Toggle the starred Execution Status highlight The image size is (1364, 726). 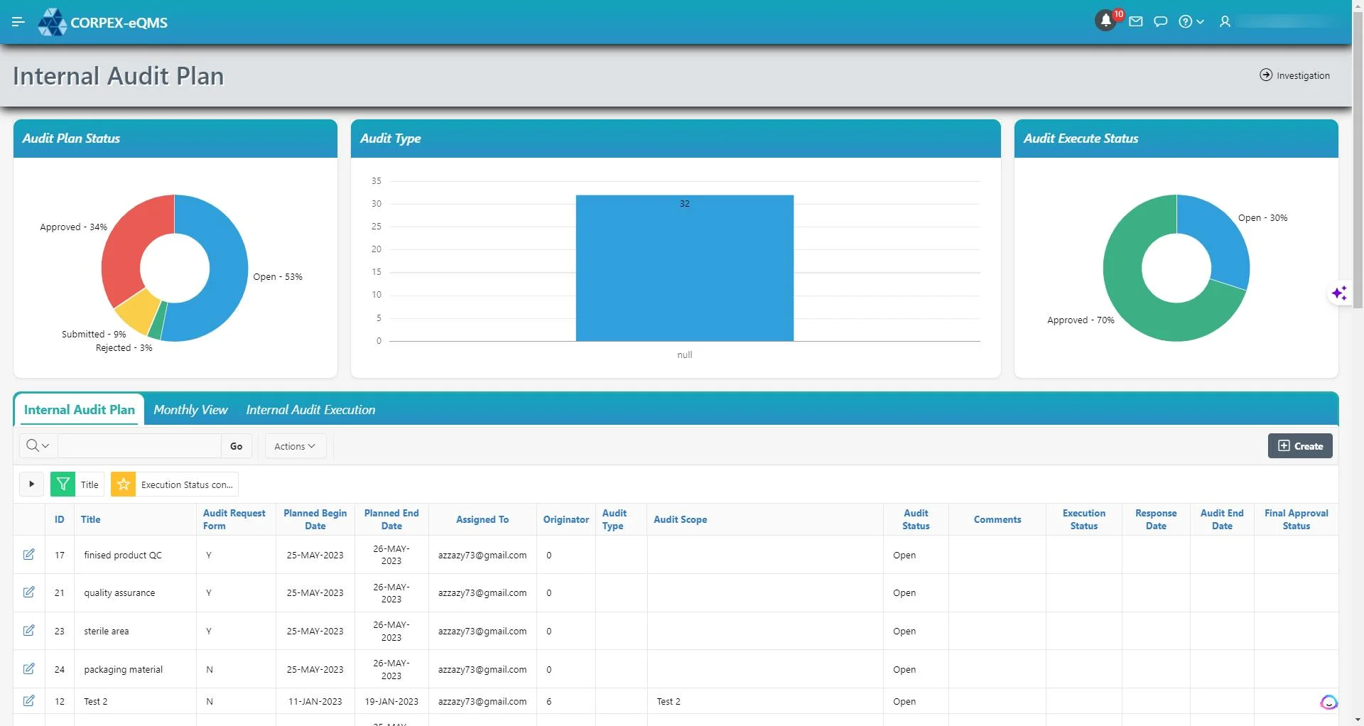click(123, 484)
